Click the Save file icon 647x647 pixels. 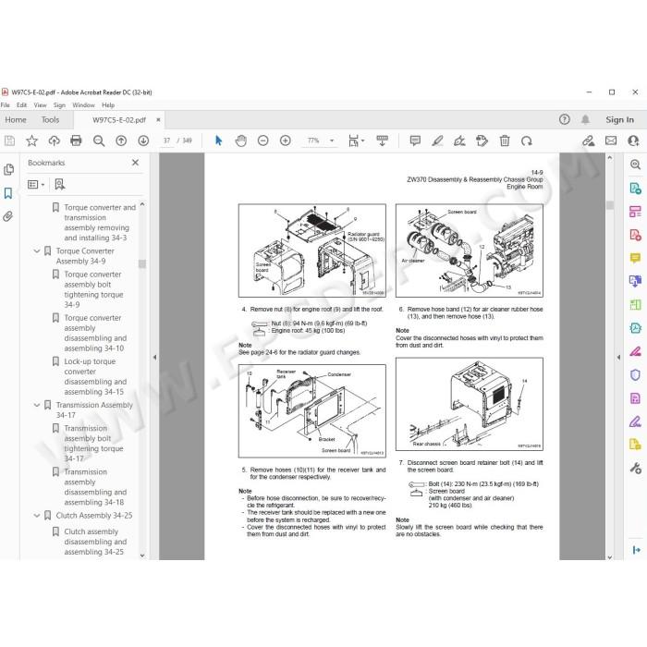click(x=9, y=141)
